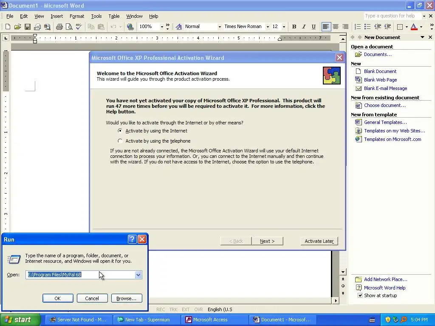This screenshot has height=326, width=435.
Task: Click OK in the Run dialog
Action: (58, 298)
